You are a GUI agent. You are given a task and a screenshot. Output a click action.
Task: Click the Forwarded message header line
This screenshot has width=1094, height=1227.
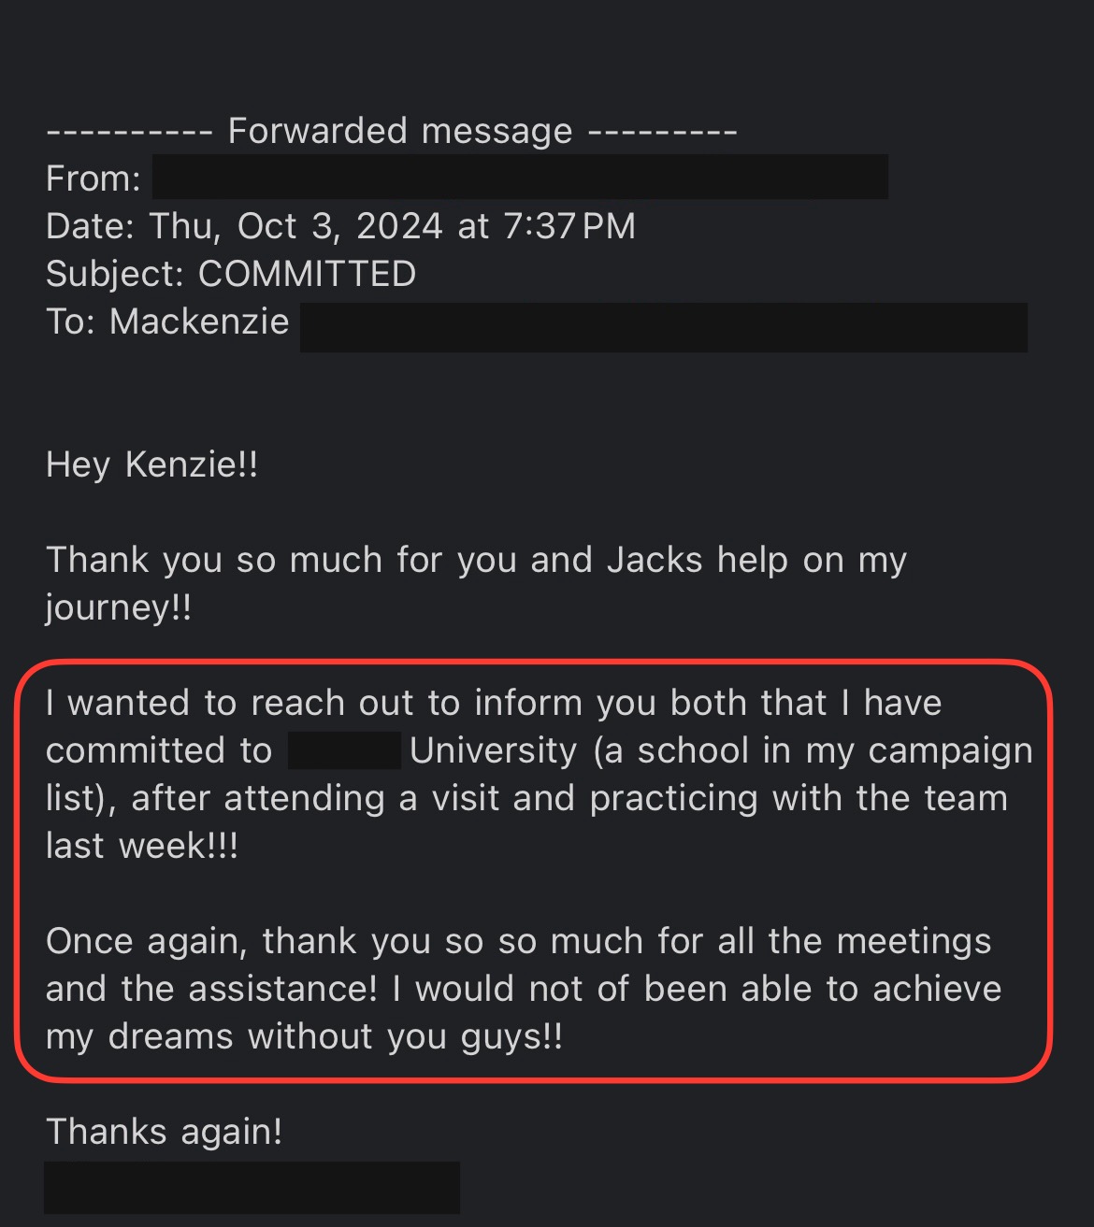coord(392,131)
